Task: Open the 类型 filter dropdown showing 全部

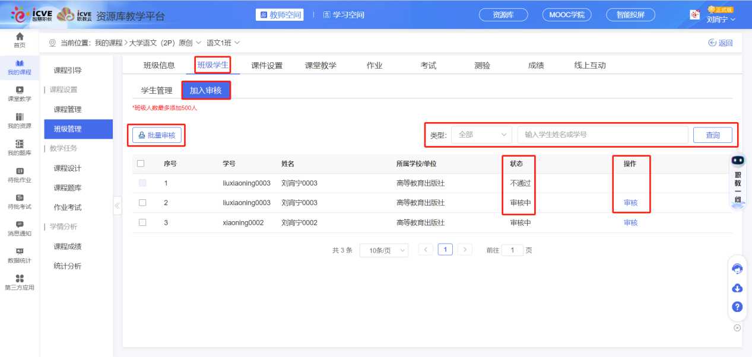Action: coord(481,135)
